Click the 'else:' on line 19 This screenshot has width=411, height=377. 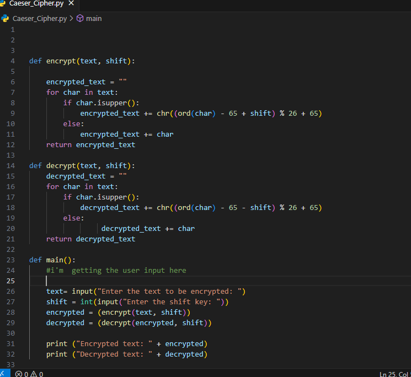(73, 218)
